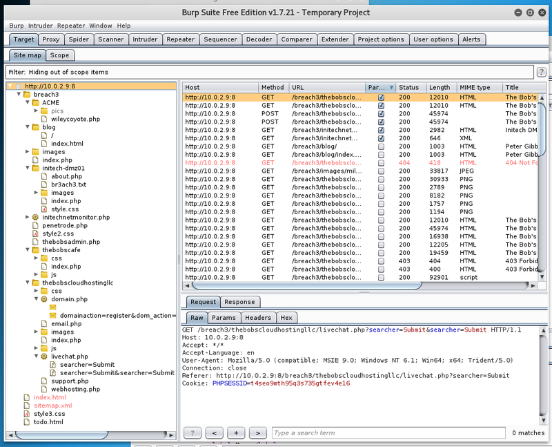Click the '<' previous match button
This screenshot has width=552, height=447.
(215, 432)
